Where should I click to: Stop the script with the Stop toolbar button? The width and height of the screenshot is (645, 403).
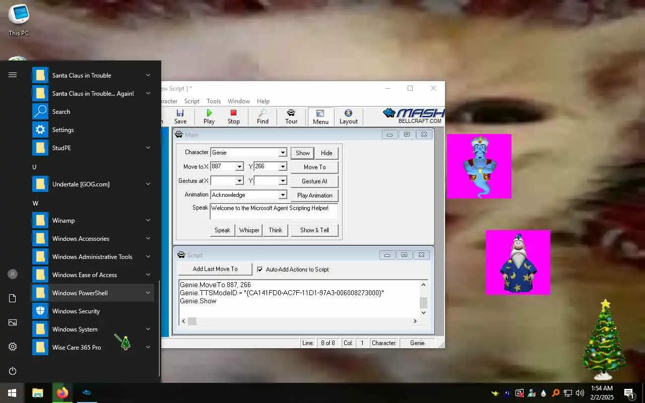pyautogui.click(x=233, y=116)
